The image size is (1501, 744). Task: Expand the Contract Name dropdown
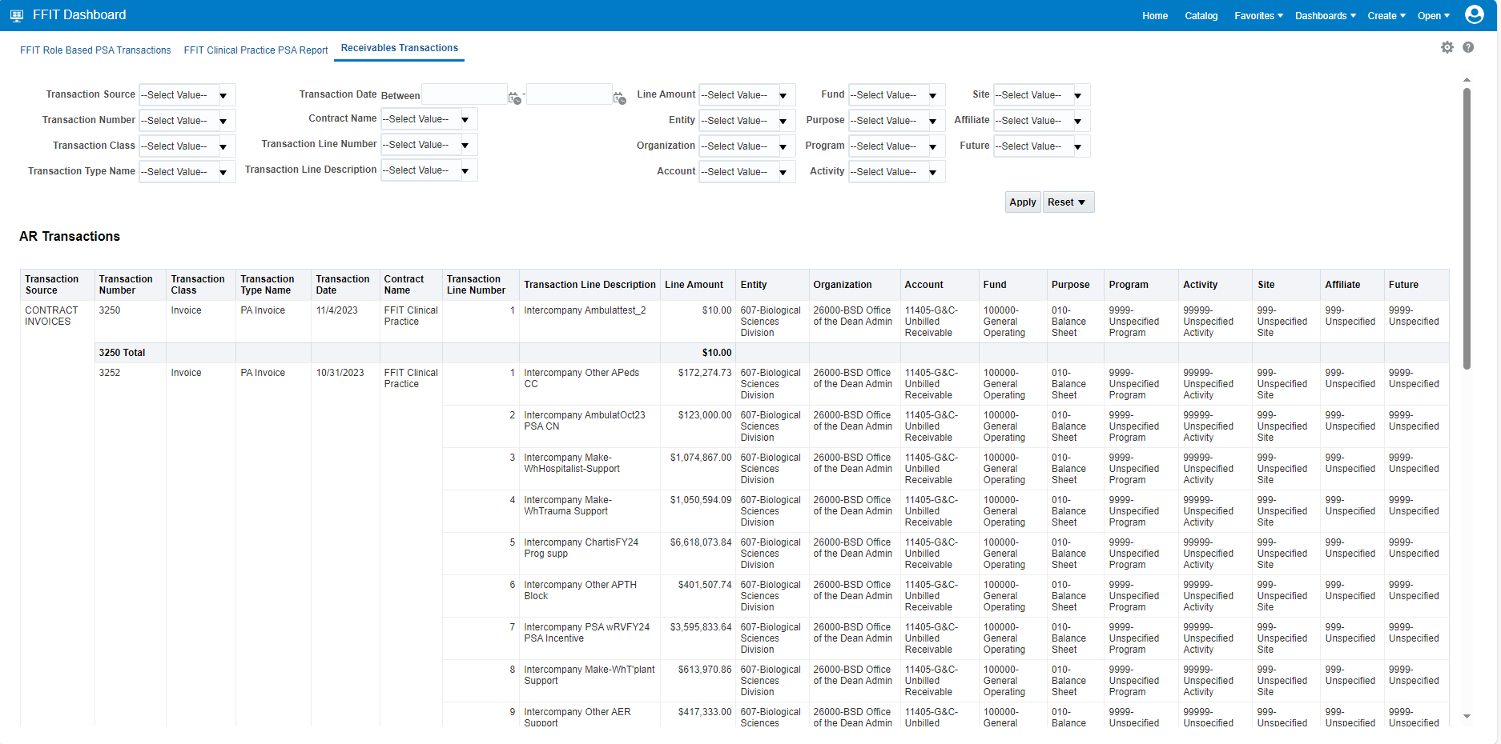click(x=465, y=119)
